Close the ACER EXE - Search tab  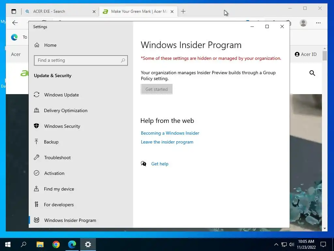coord(94,11)
